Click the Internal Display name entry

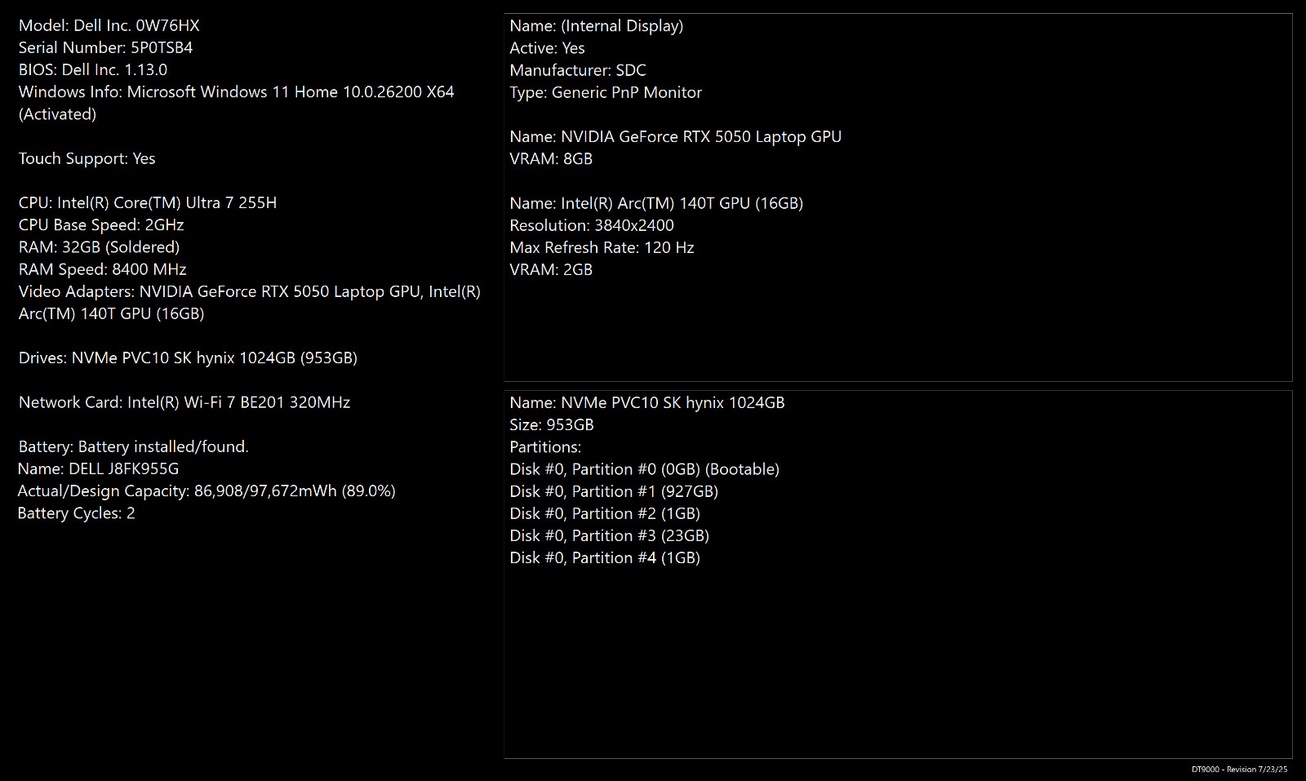click(x=597, y=25)
